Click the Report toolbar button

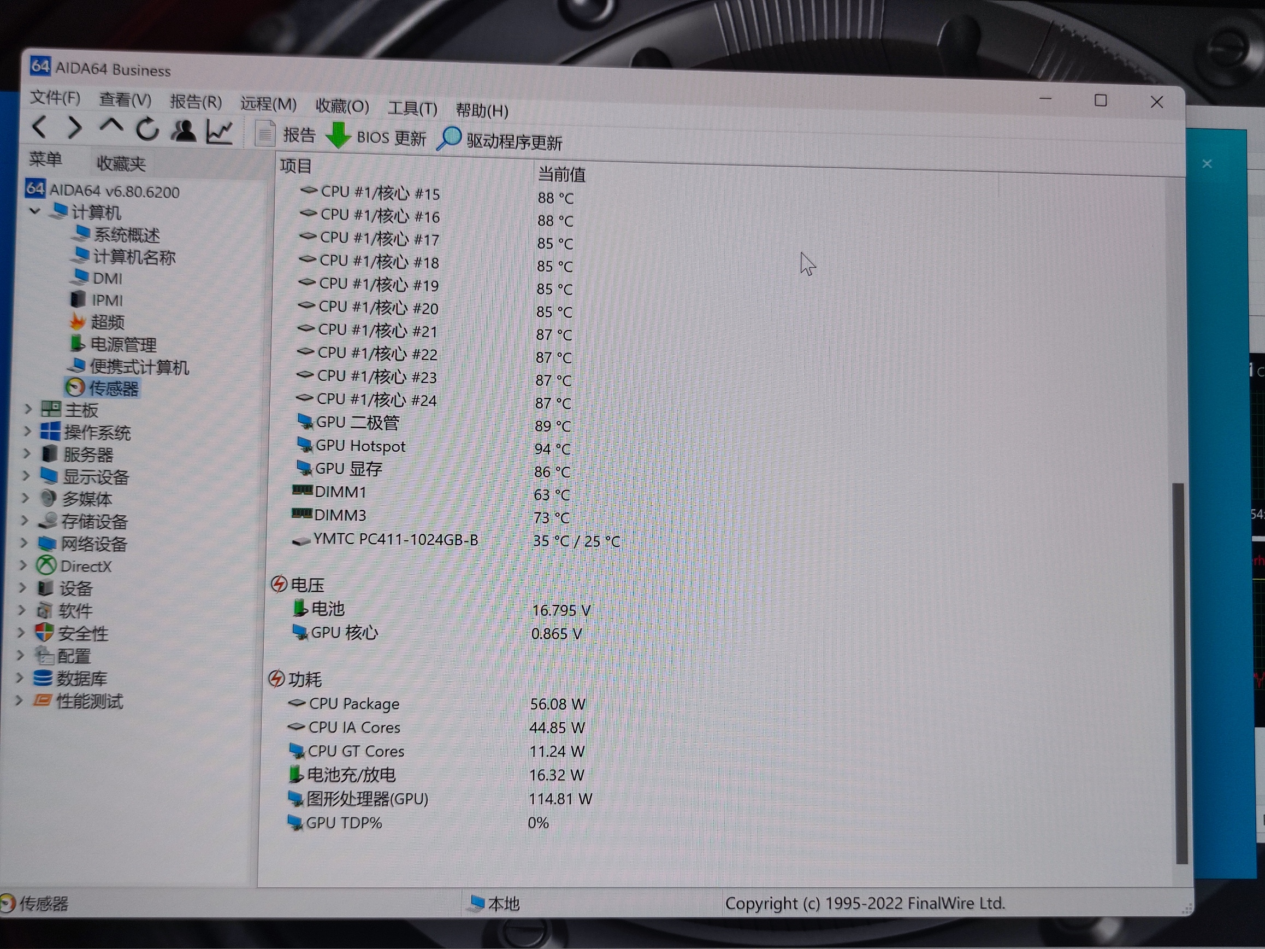click(285, 134)
